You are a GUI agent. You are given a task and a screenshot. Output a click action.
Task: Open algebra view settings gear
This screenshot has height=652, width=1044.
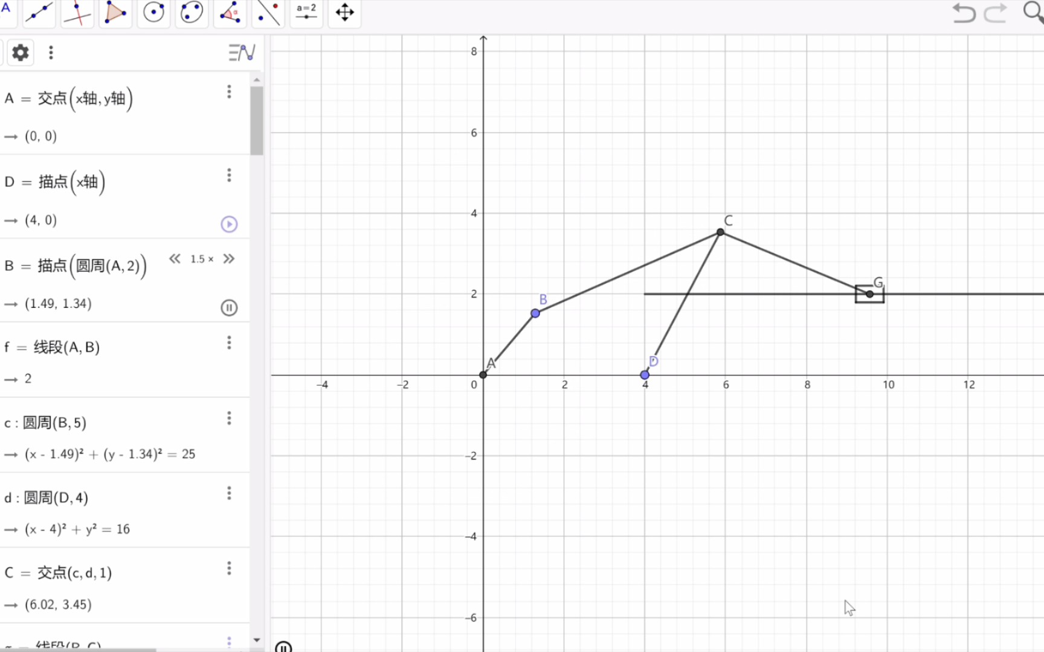point(21,53)
